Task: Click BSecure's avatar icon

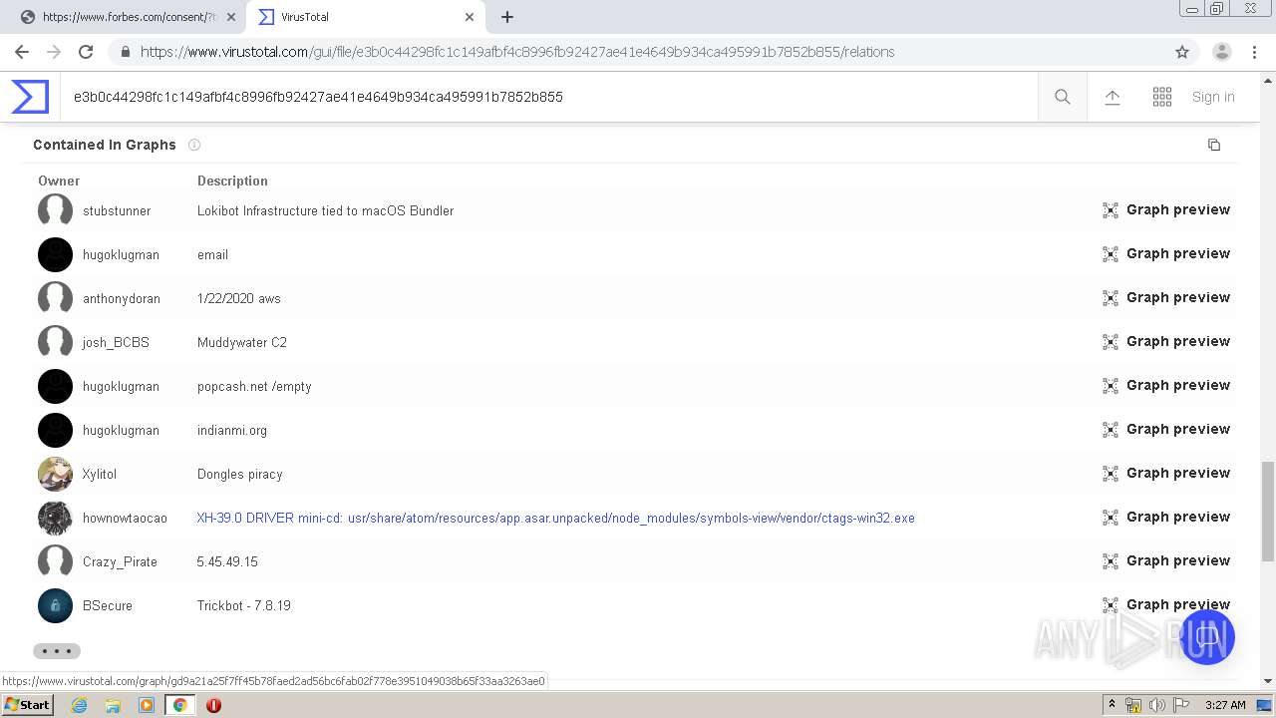Action: [55, 605]
